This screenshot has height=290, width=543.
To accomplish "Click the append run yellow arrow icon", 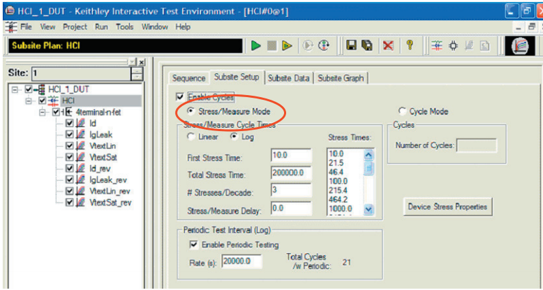I will coord(287,46).
